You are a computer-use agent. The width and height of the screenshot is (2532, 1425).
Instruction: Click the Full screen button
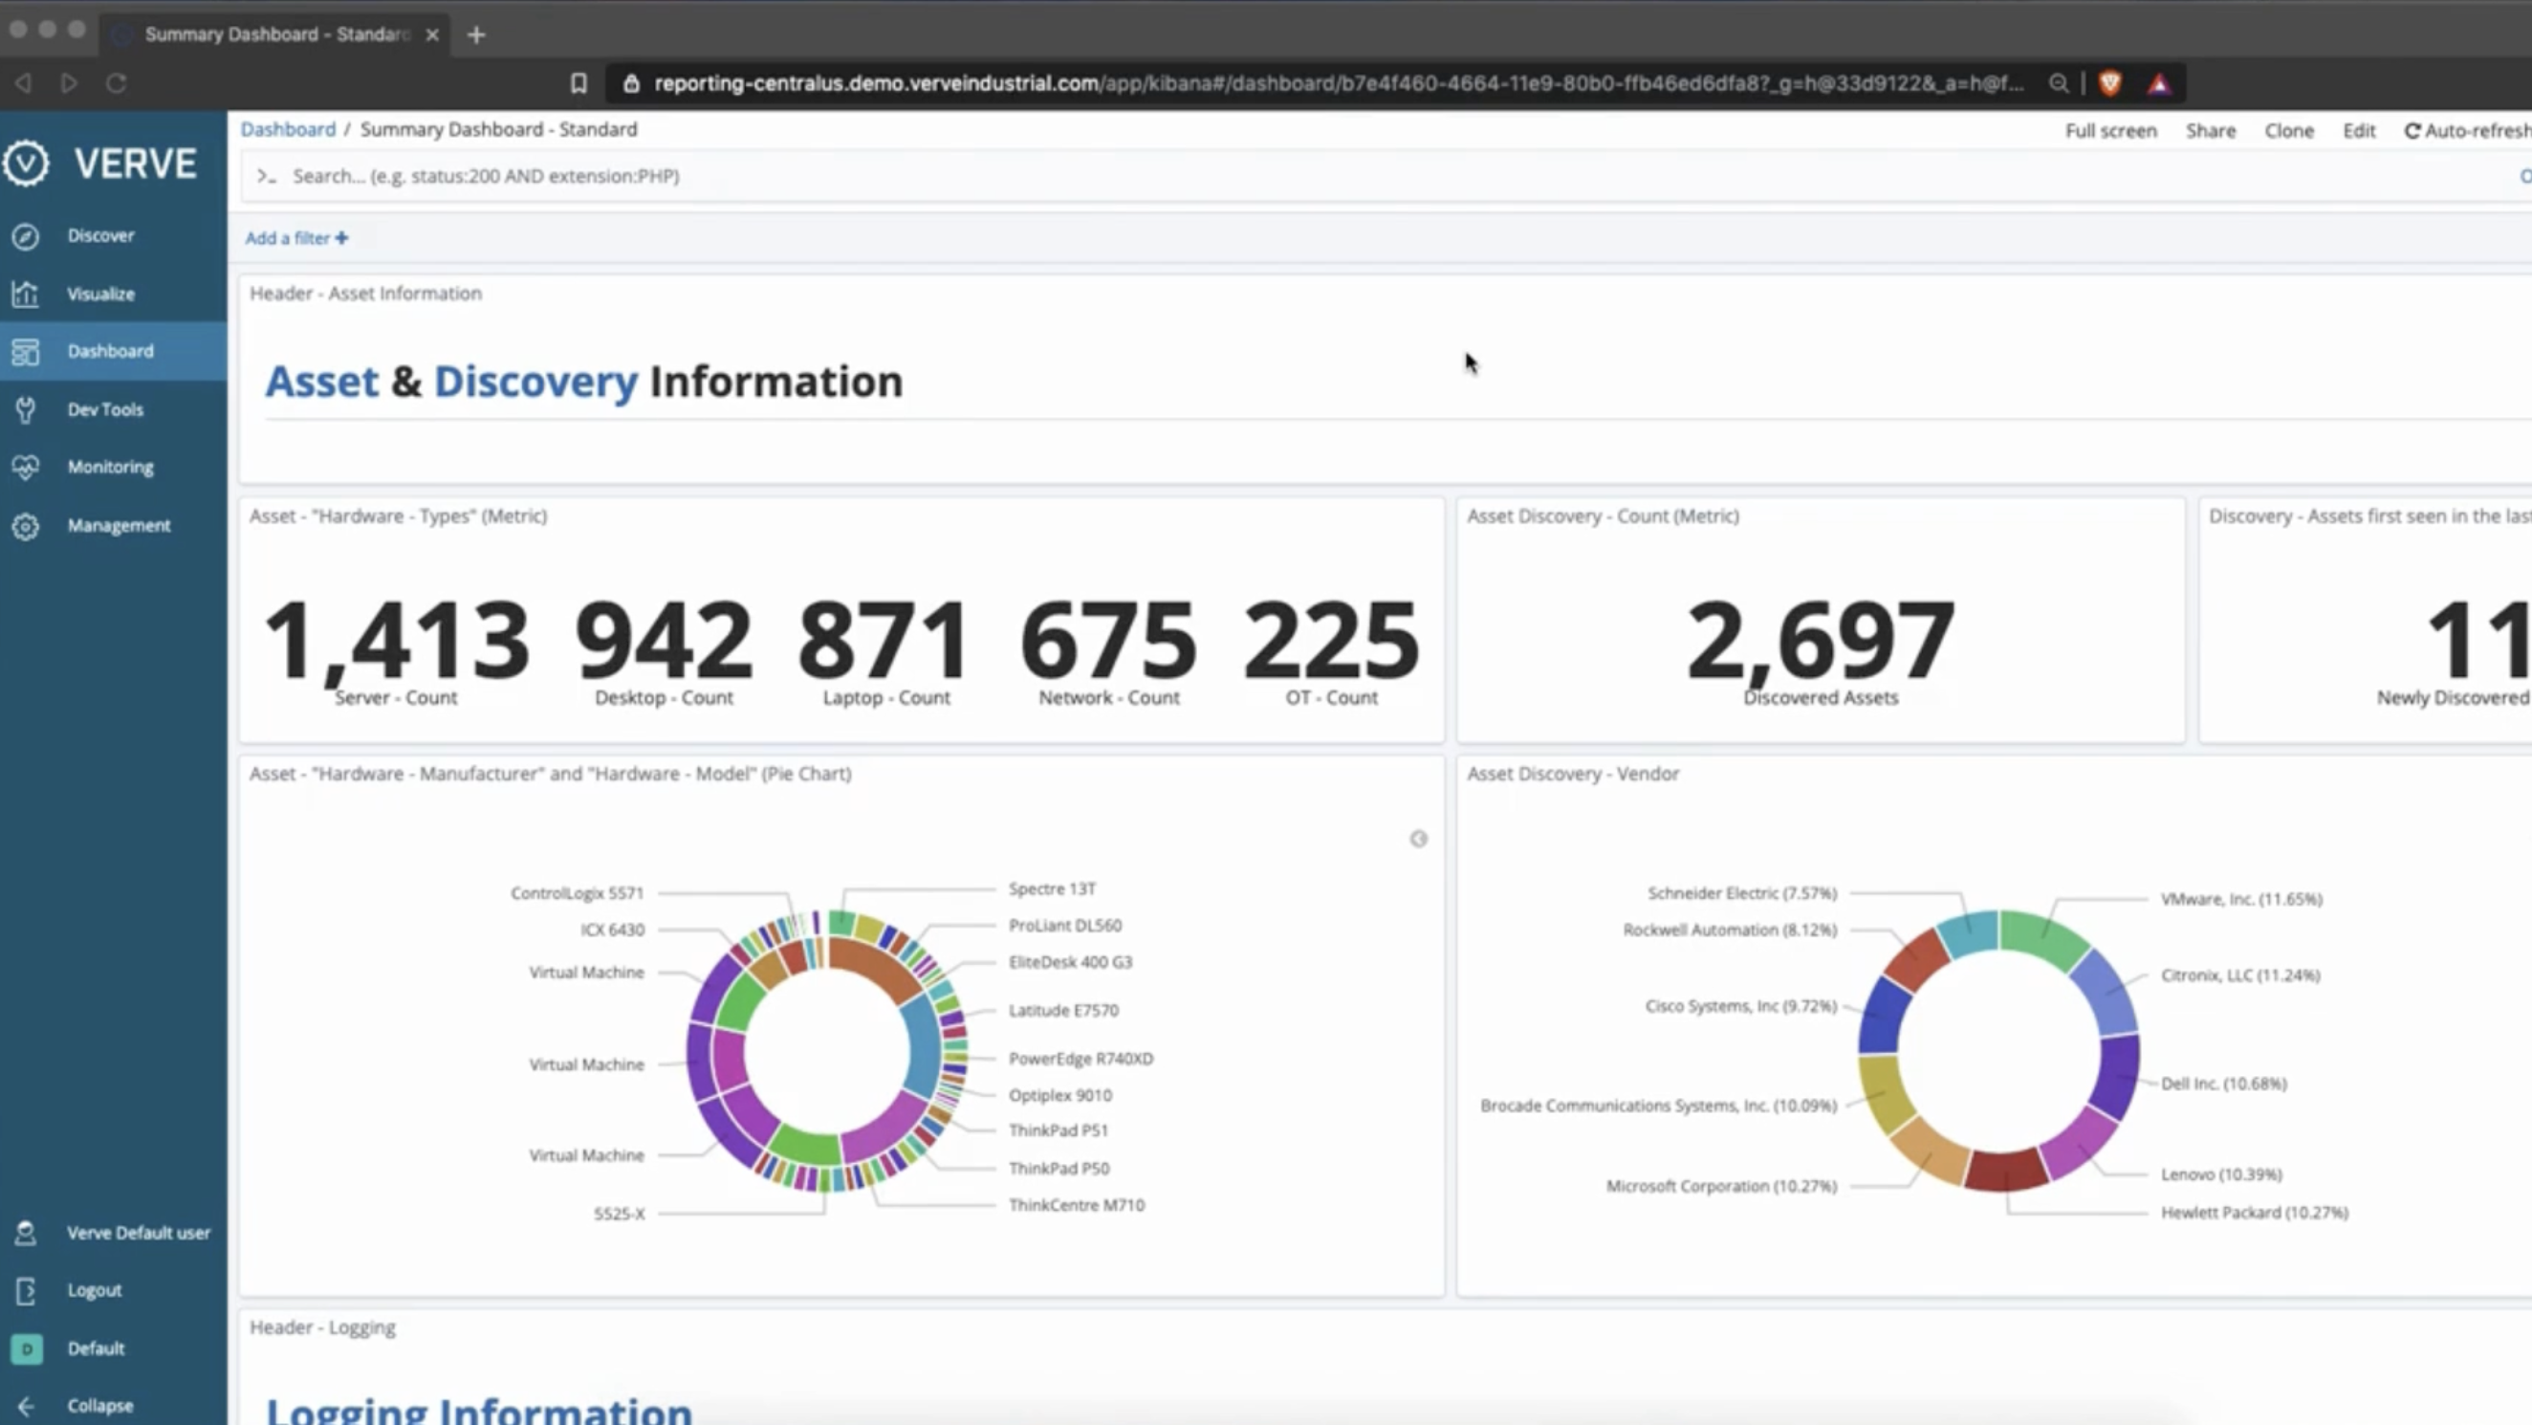tap(2110, 131)
